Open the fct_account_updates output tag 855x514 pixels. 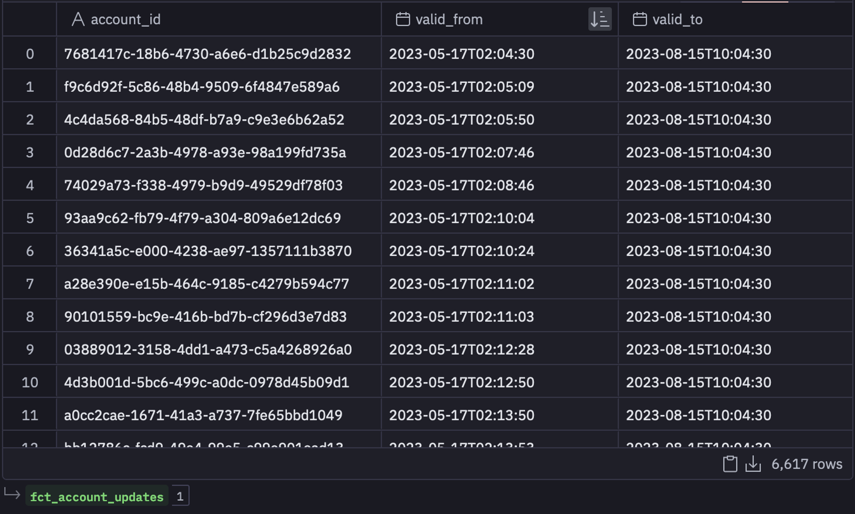coord(97,497)
